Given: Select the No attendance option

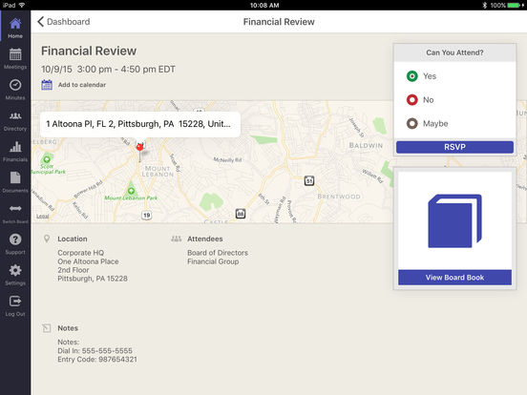Looking at the screenshot, I should (412, 100).
